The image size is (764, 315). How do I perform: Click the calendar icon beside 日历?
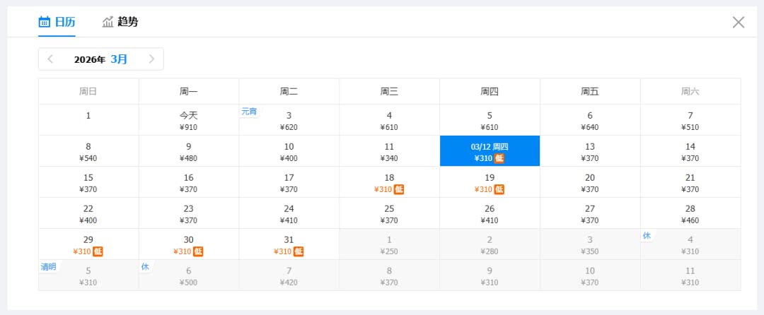click(x=45, y=22)
